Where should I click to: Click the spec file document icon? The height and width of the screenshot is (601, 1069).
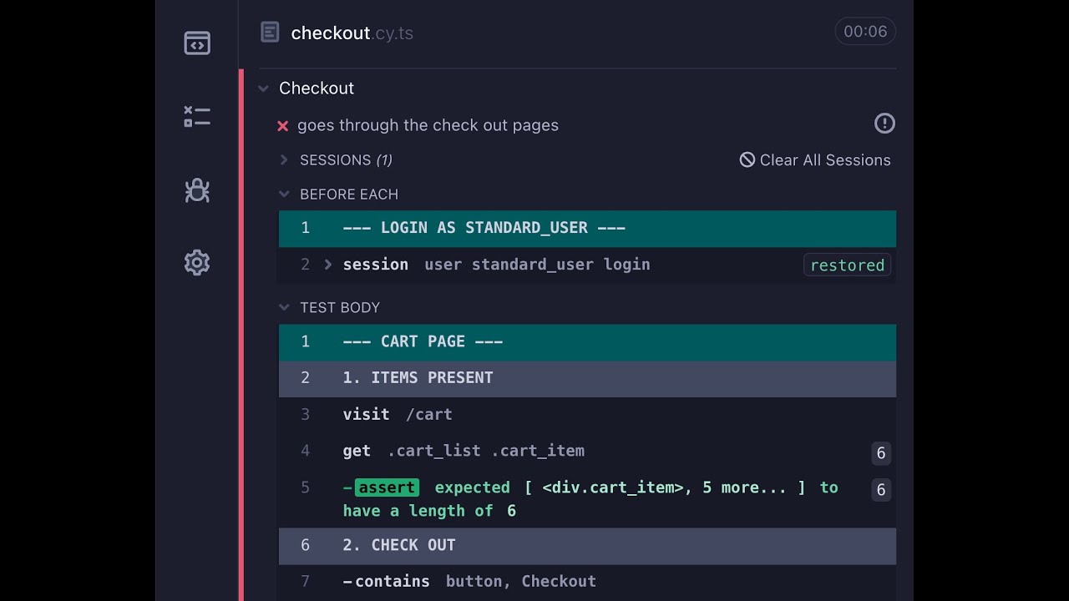tap(270, 33)
